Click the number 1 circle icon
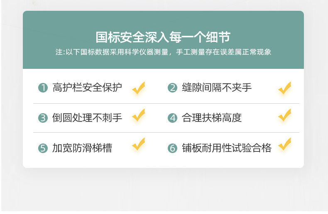 (43, 88)
